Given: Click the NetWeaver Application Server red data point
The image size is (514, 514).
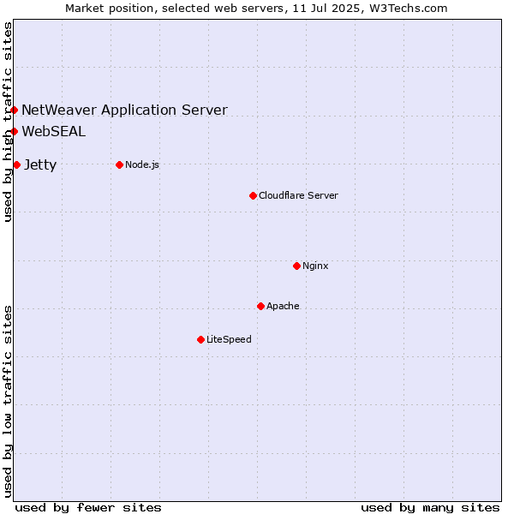Looking at the screenshot, I should [14, 111].
